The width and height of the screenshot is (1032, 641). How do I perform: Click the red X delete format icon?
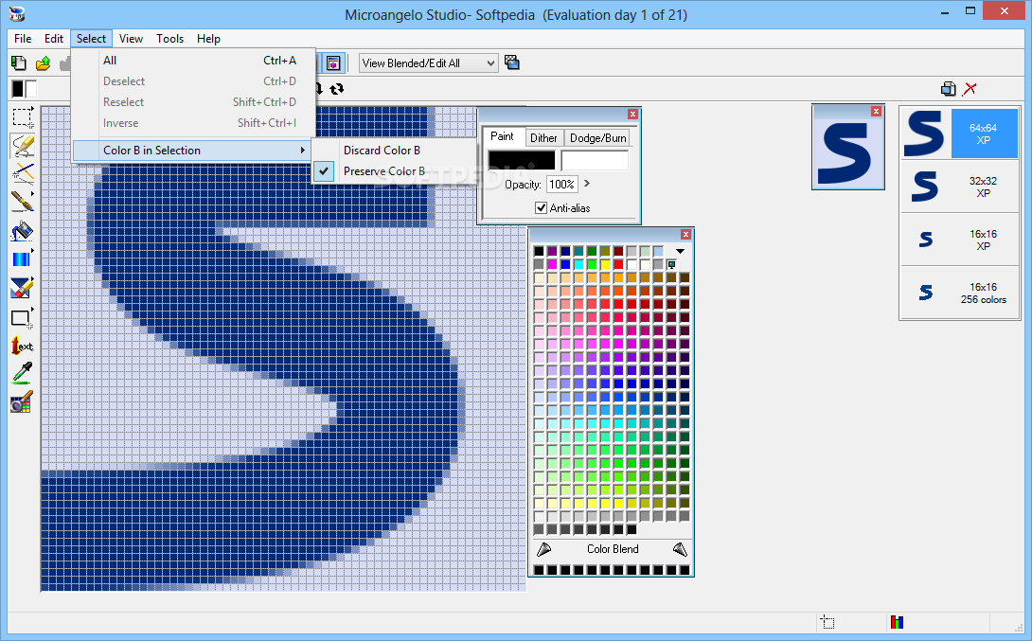[x=970, y=89]
